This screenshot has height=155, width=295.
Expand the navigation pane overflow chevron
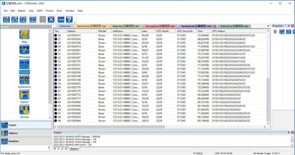[49, 147]
